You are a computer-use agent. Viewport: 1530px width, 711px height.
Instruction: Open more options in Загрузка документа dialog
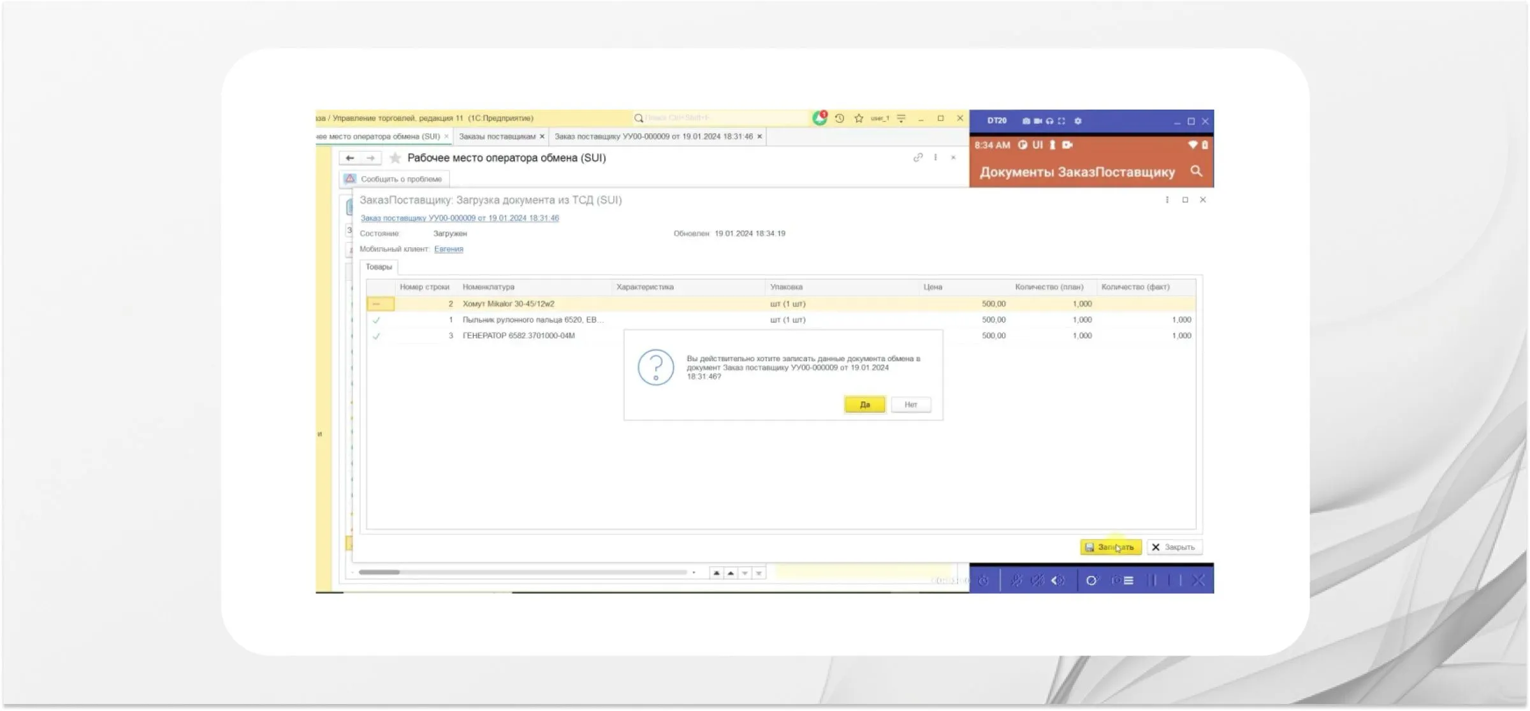point(1167,200)
